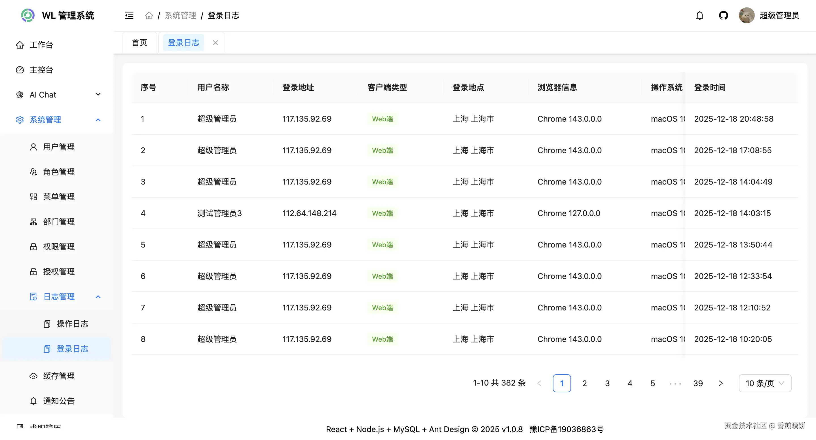Open the 10 条/页 page size dropdown
This screenshot has width=816, height=440.
pyautogui.click(x=765, y=383)
